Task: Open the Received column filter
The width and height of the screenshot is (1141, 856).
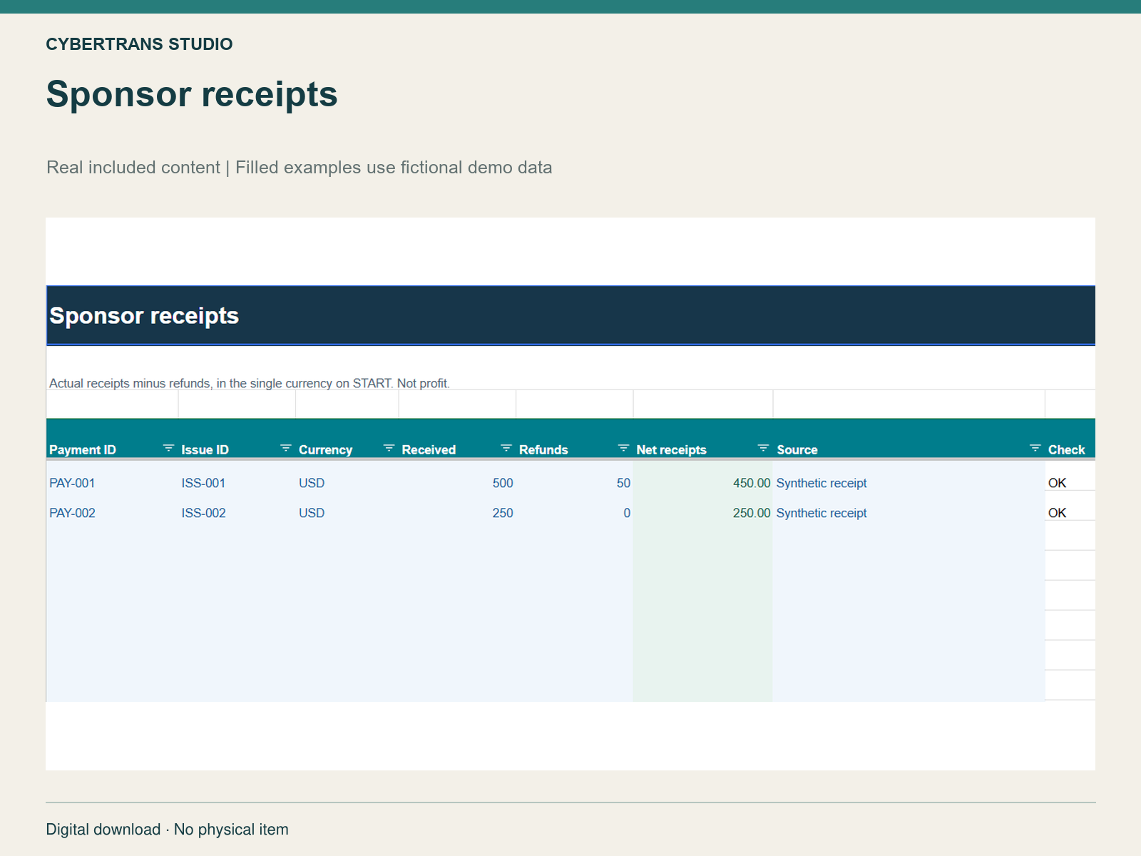Action: point(506,448)
